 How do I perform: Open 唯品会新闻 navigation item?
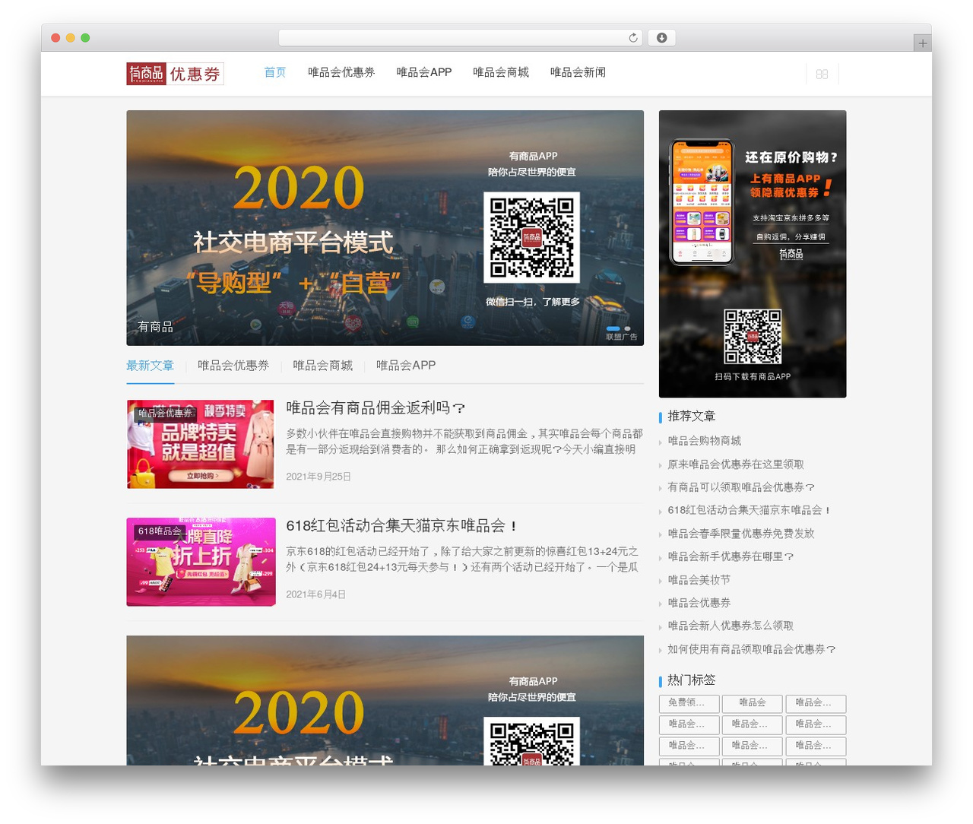578,72
